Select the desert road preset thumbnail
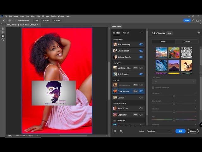This screenshot has width=202, height=152. [x=174, y=66]
